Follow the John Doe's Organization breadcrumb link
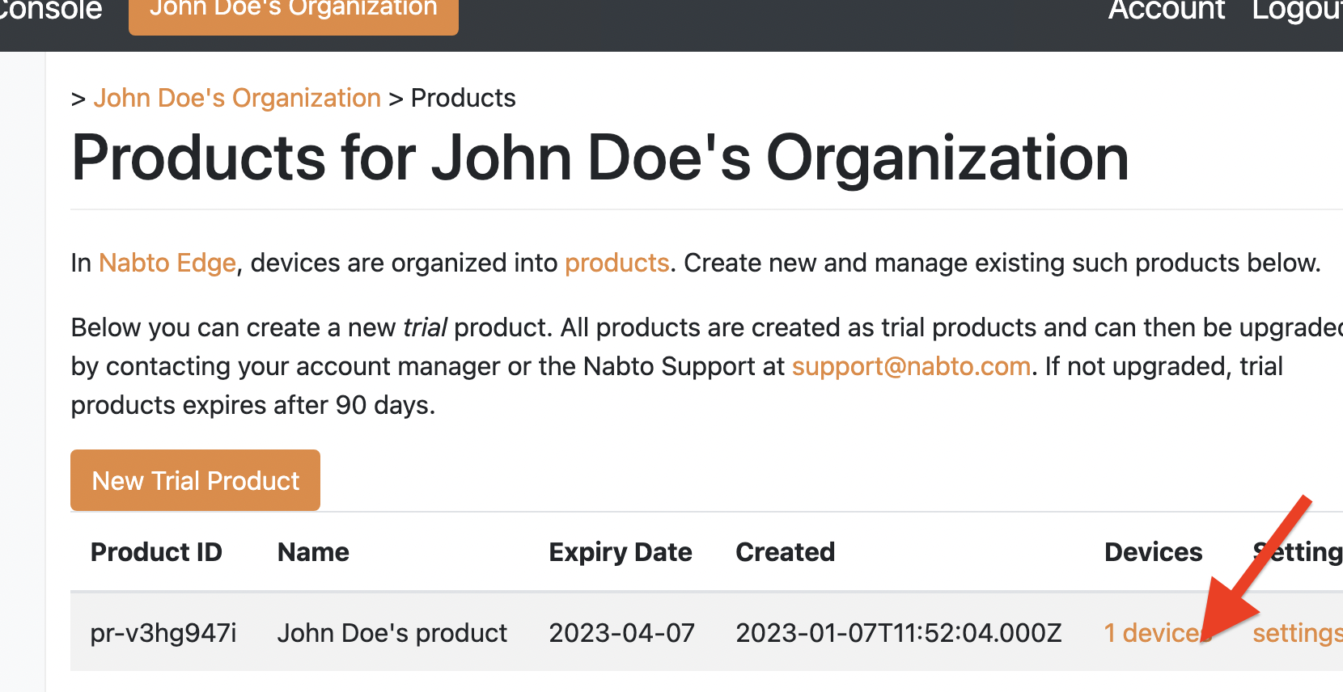1343x692 pixels. click(x=237, y=98)
